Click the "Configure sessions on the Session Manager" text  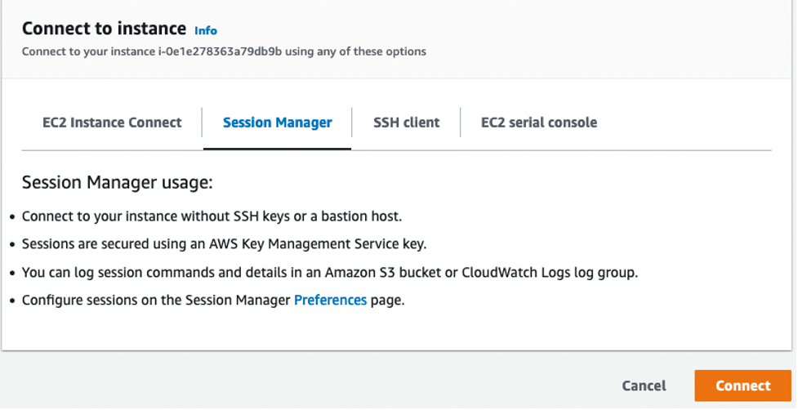click(x=156, y=300)
